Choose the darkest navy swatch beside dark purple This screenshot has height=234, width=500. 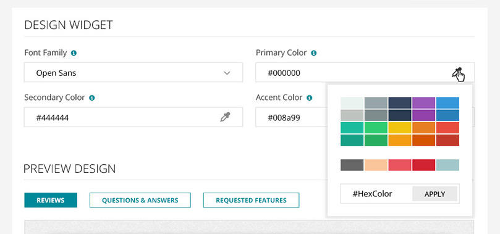pos(400,115)
